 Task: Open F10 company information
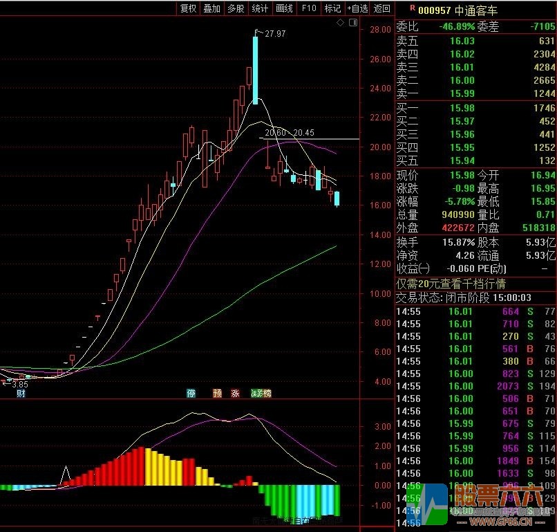pyautogui.click(x=309, y=8)
